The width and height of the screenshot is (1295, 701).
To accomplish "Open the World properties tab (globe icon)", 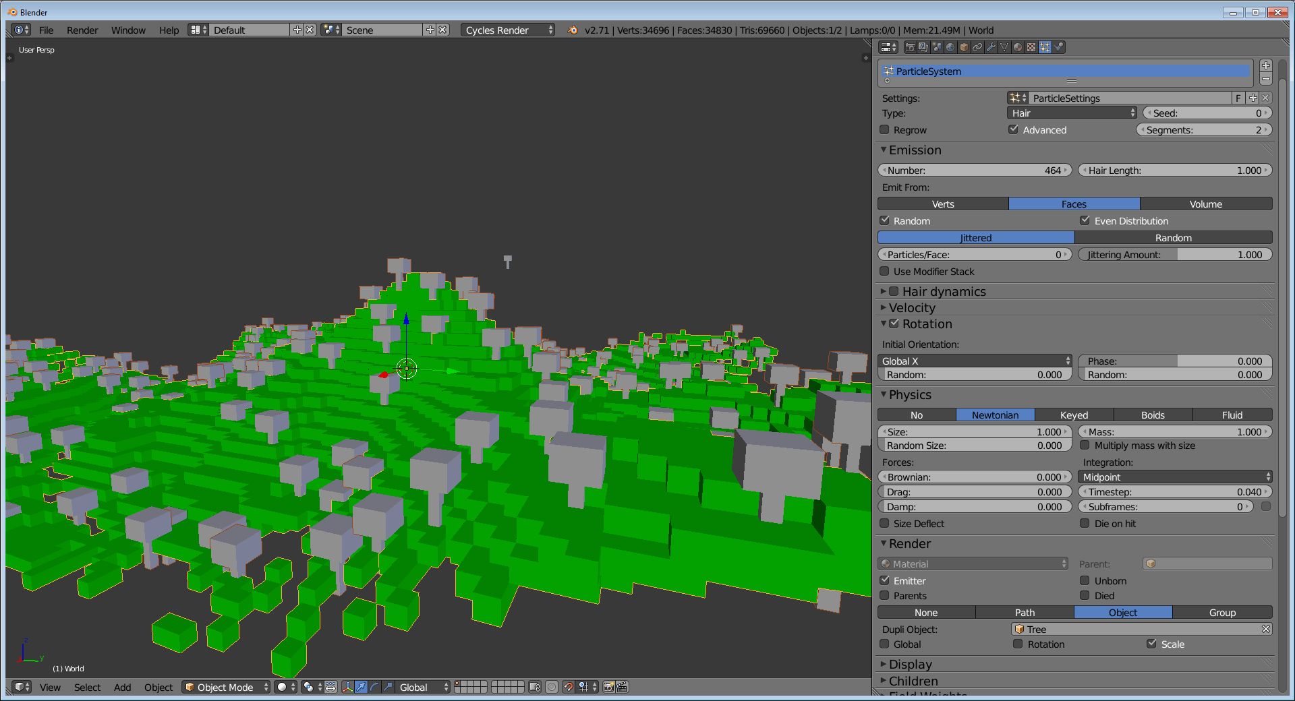I will [x=950, y=47].
